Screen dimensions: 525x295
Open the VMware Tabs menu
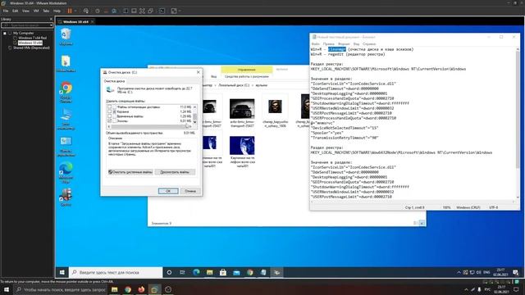46,11
